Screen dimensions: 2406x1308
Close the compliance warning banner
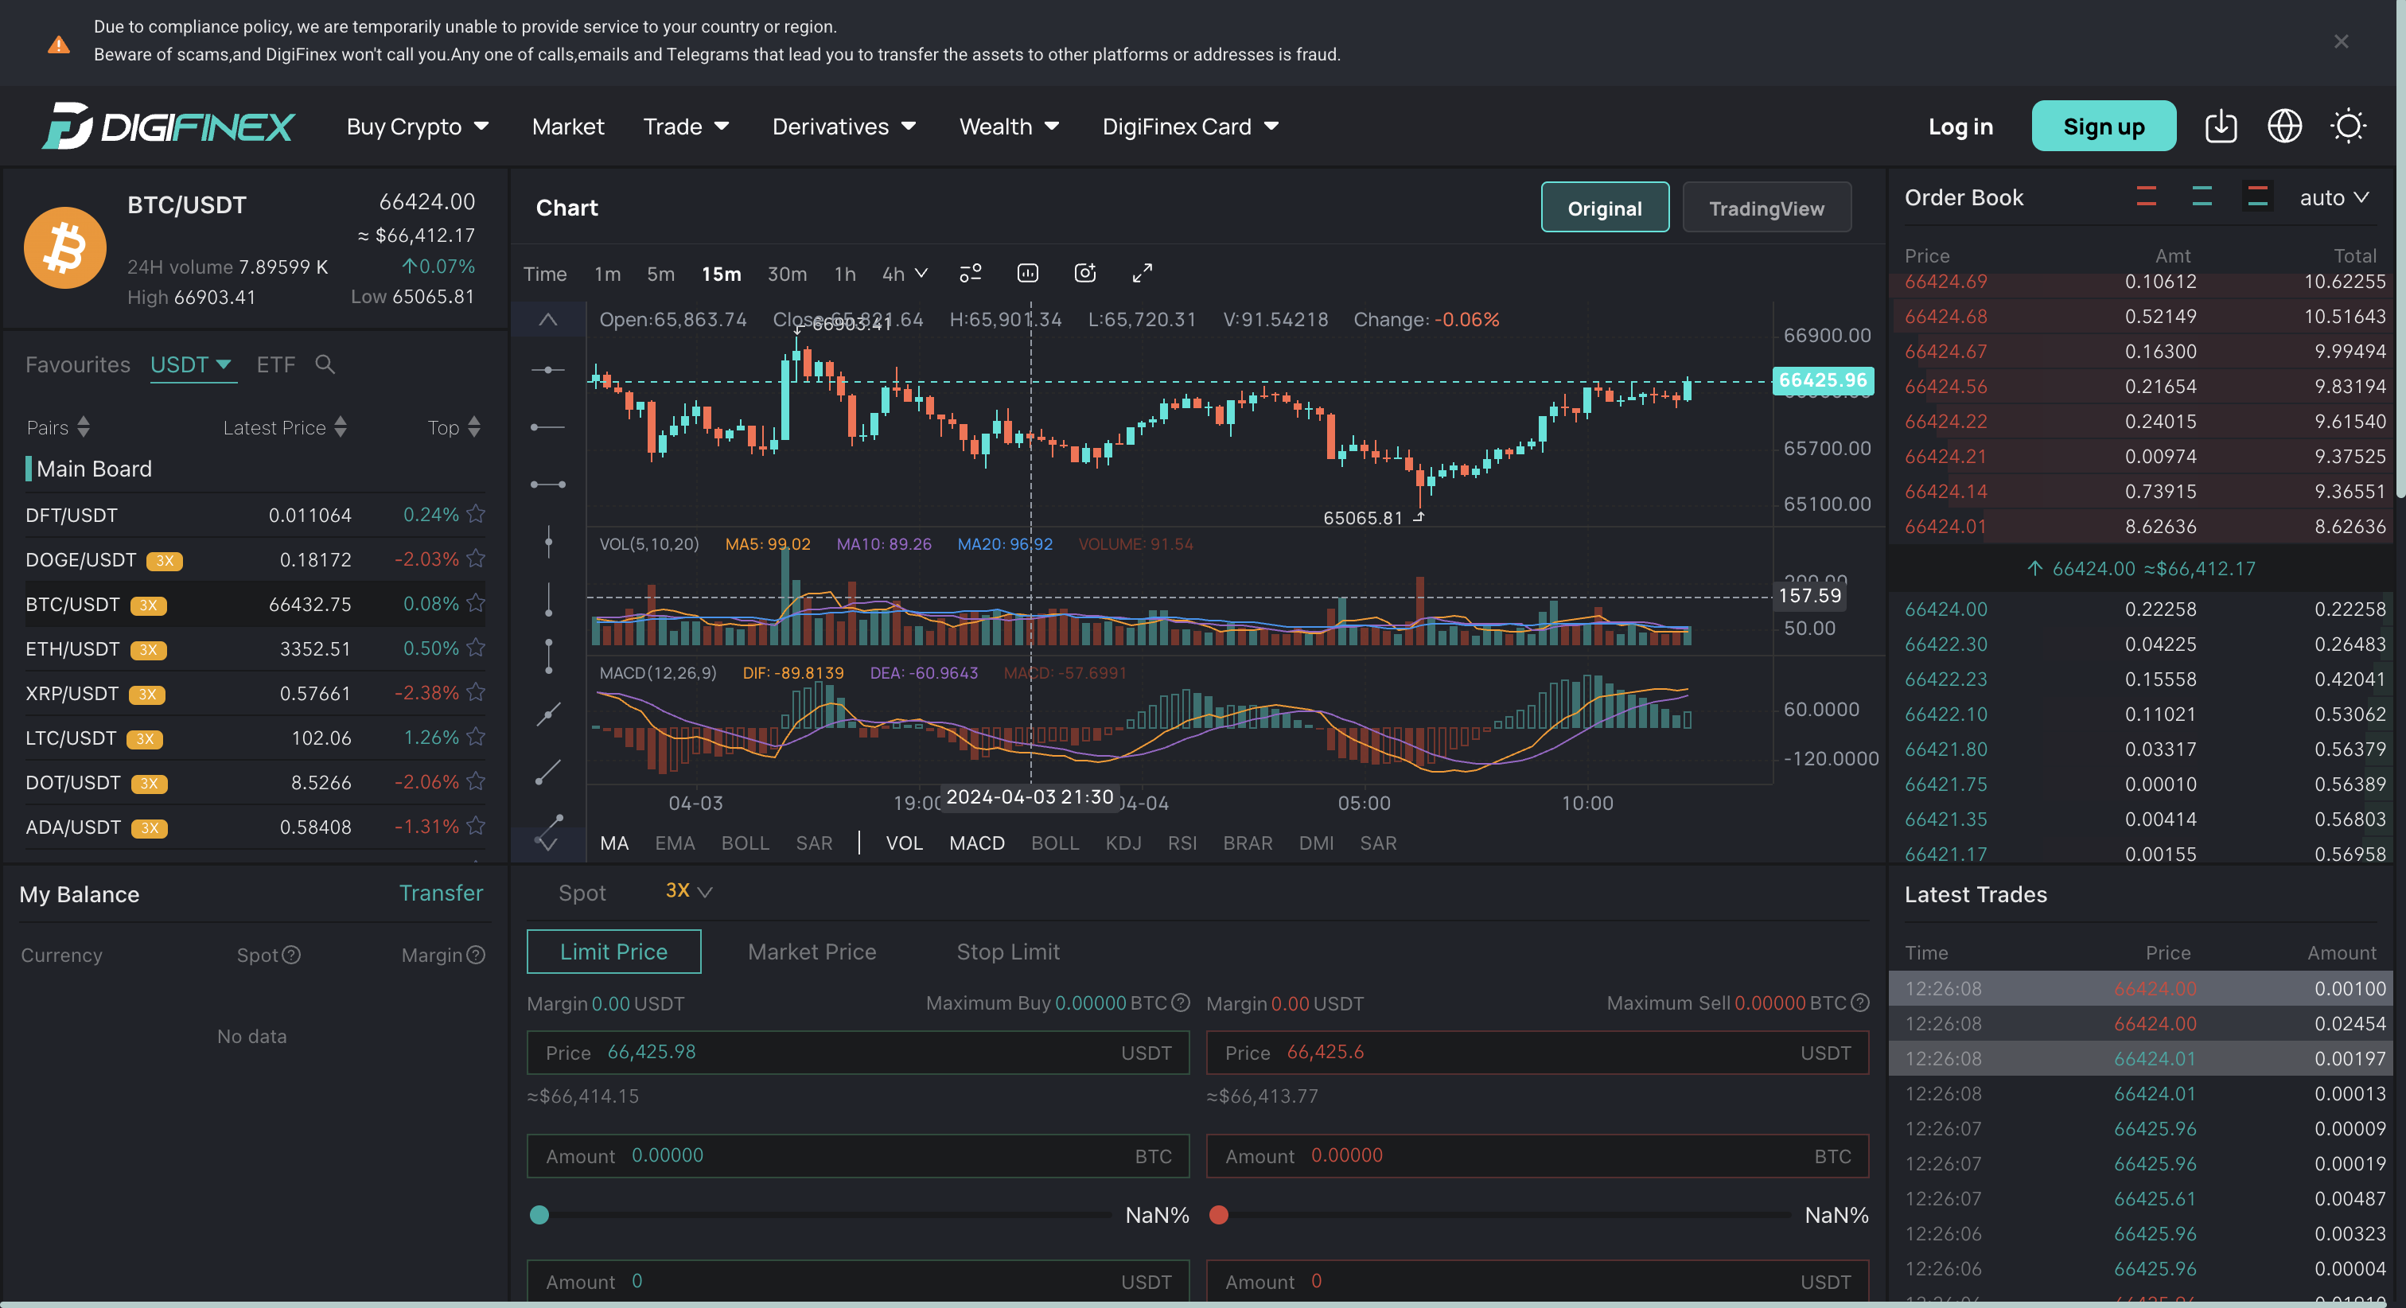point(2341,41)
